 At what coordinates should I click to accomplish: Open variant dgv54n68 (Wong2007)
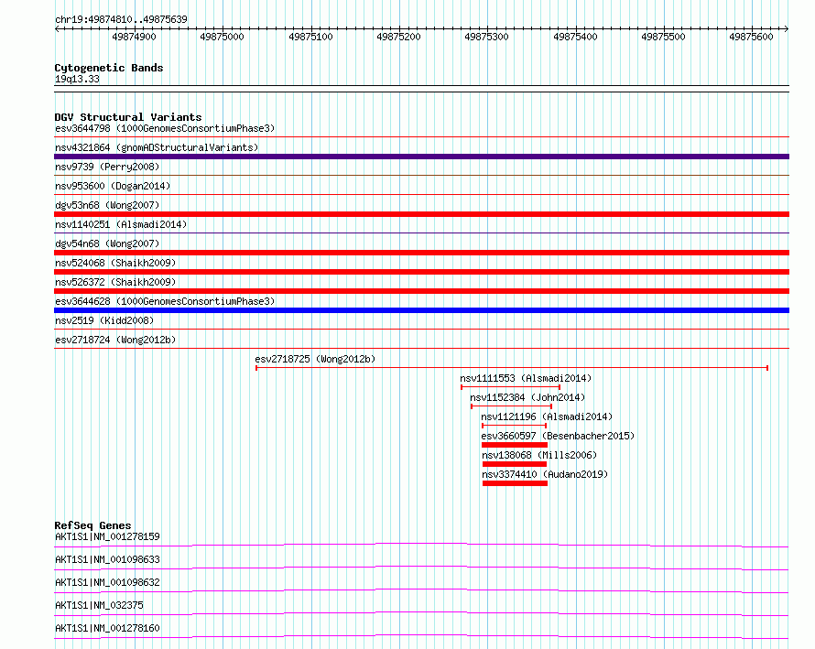[107, 243]
